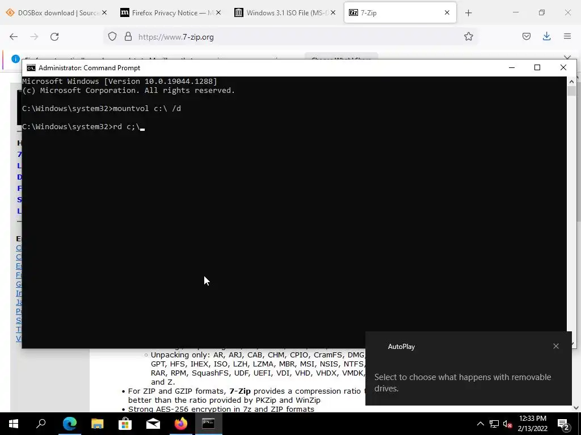The width and height of the screenshot is (581, 435).
Task: Open a new Firefox tab
Action: pyautogui.click(x=468, y=13)
